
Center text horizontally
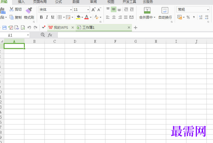(114, 17)
